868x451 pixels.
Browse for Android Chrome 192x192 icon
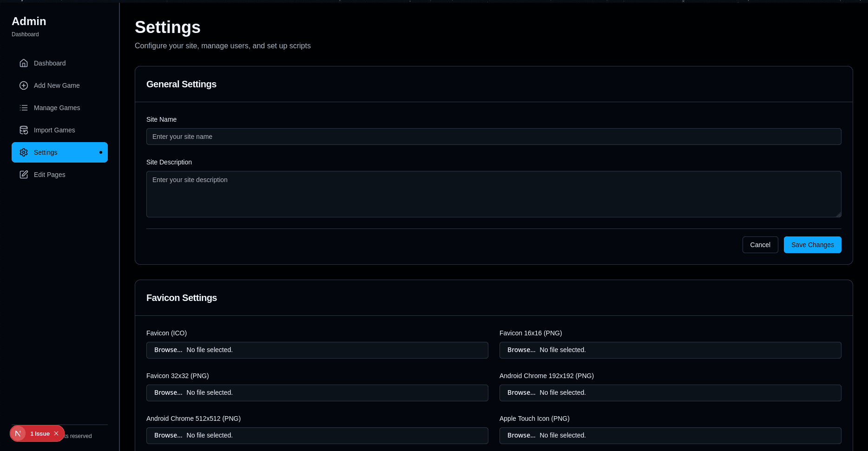click(x=521, y=392)
